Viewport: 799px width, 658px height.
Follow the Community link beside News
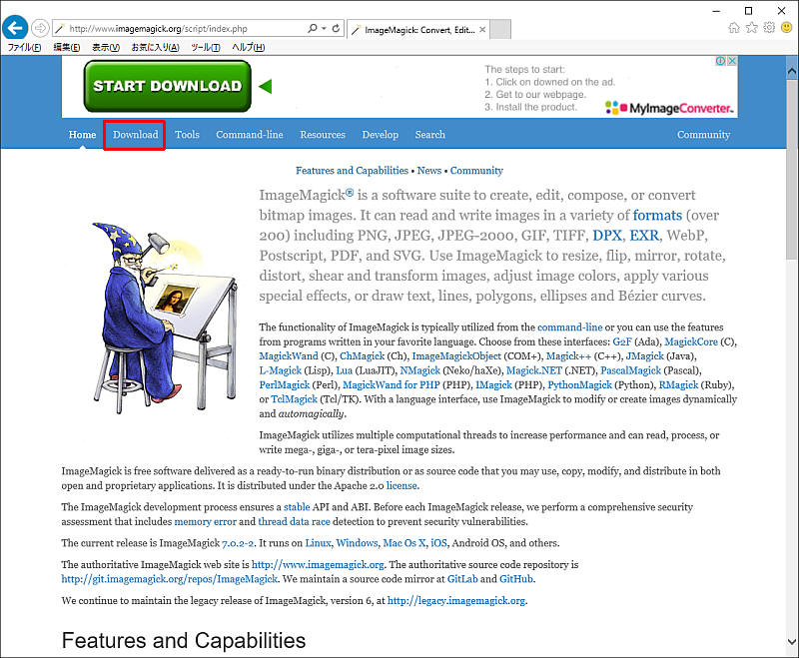(476, 171)
